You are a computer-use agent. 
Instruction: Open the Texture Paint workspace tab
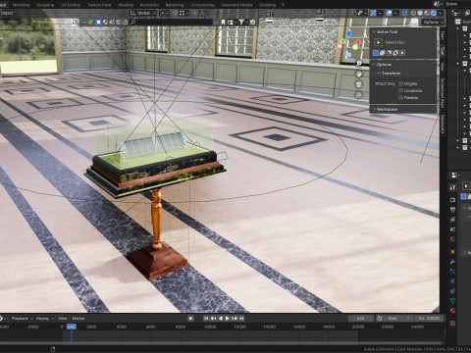pos(99,5)
